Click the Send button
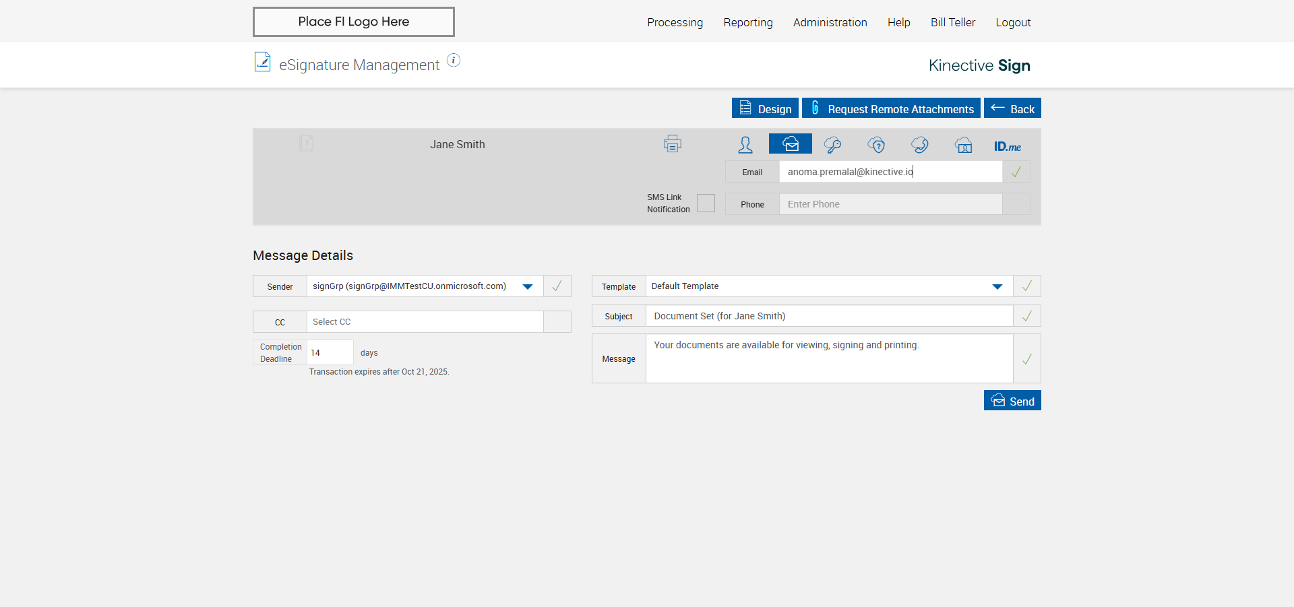This screenshot has height=607, width=1294. pos(1012,401)
